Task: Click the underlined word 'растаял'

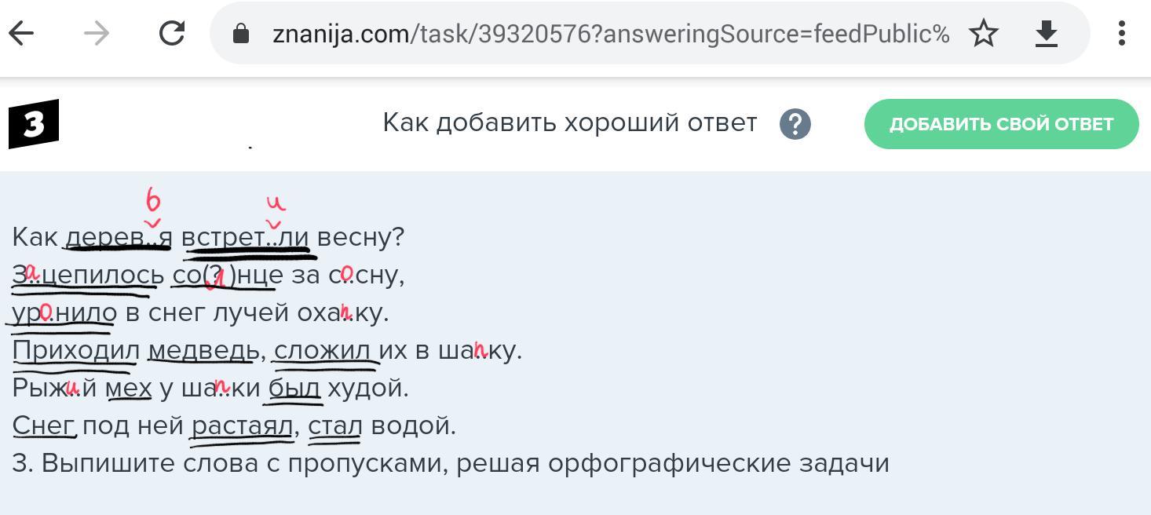Action: [x=242, y=426]
